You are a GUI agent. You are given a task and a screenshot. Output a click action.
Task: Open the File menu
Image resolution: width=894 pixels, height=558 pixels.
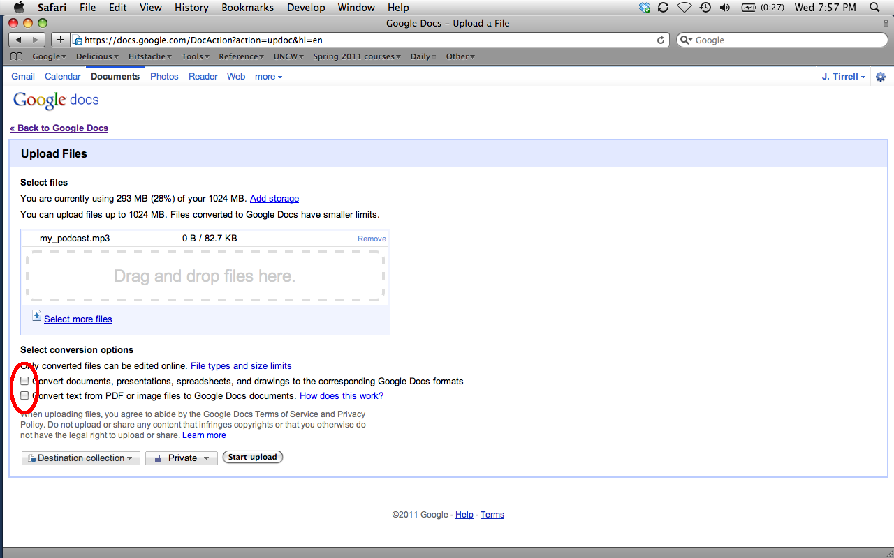pos(87,8)
